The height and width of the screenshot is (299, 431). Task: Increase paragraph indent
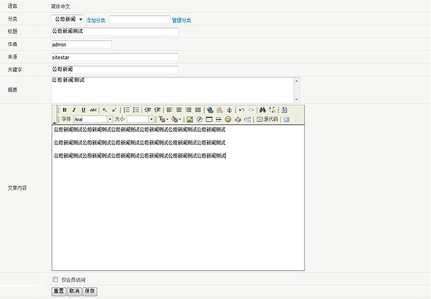click(157, 110)
